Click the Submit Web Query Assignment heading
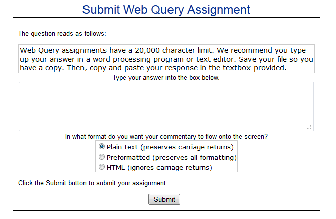This screenshot has height=219, width=336. click(x=166, y=10)
